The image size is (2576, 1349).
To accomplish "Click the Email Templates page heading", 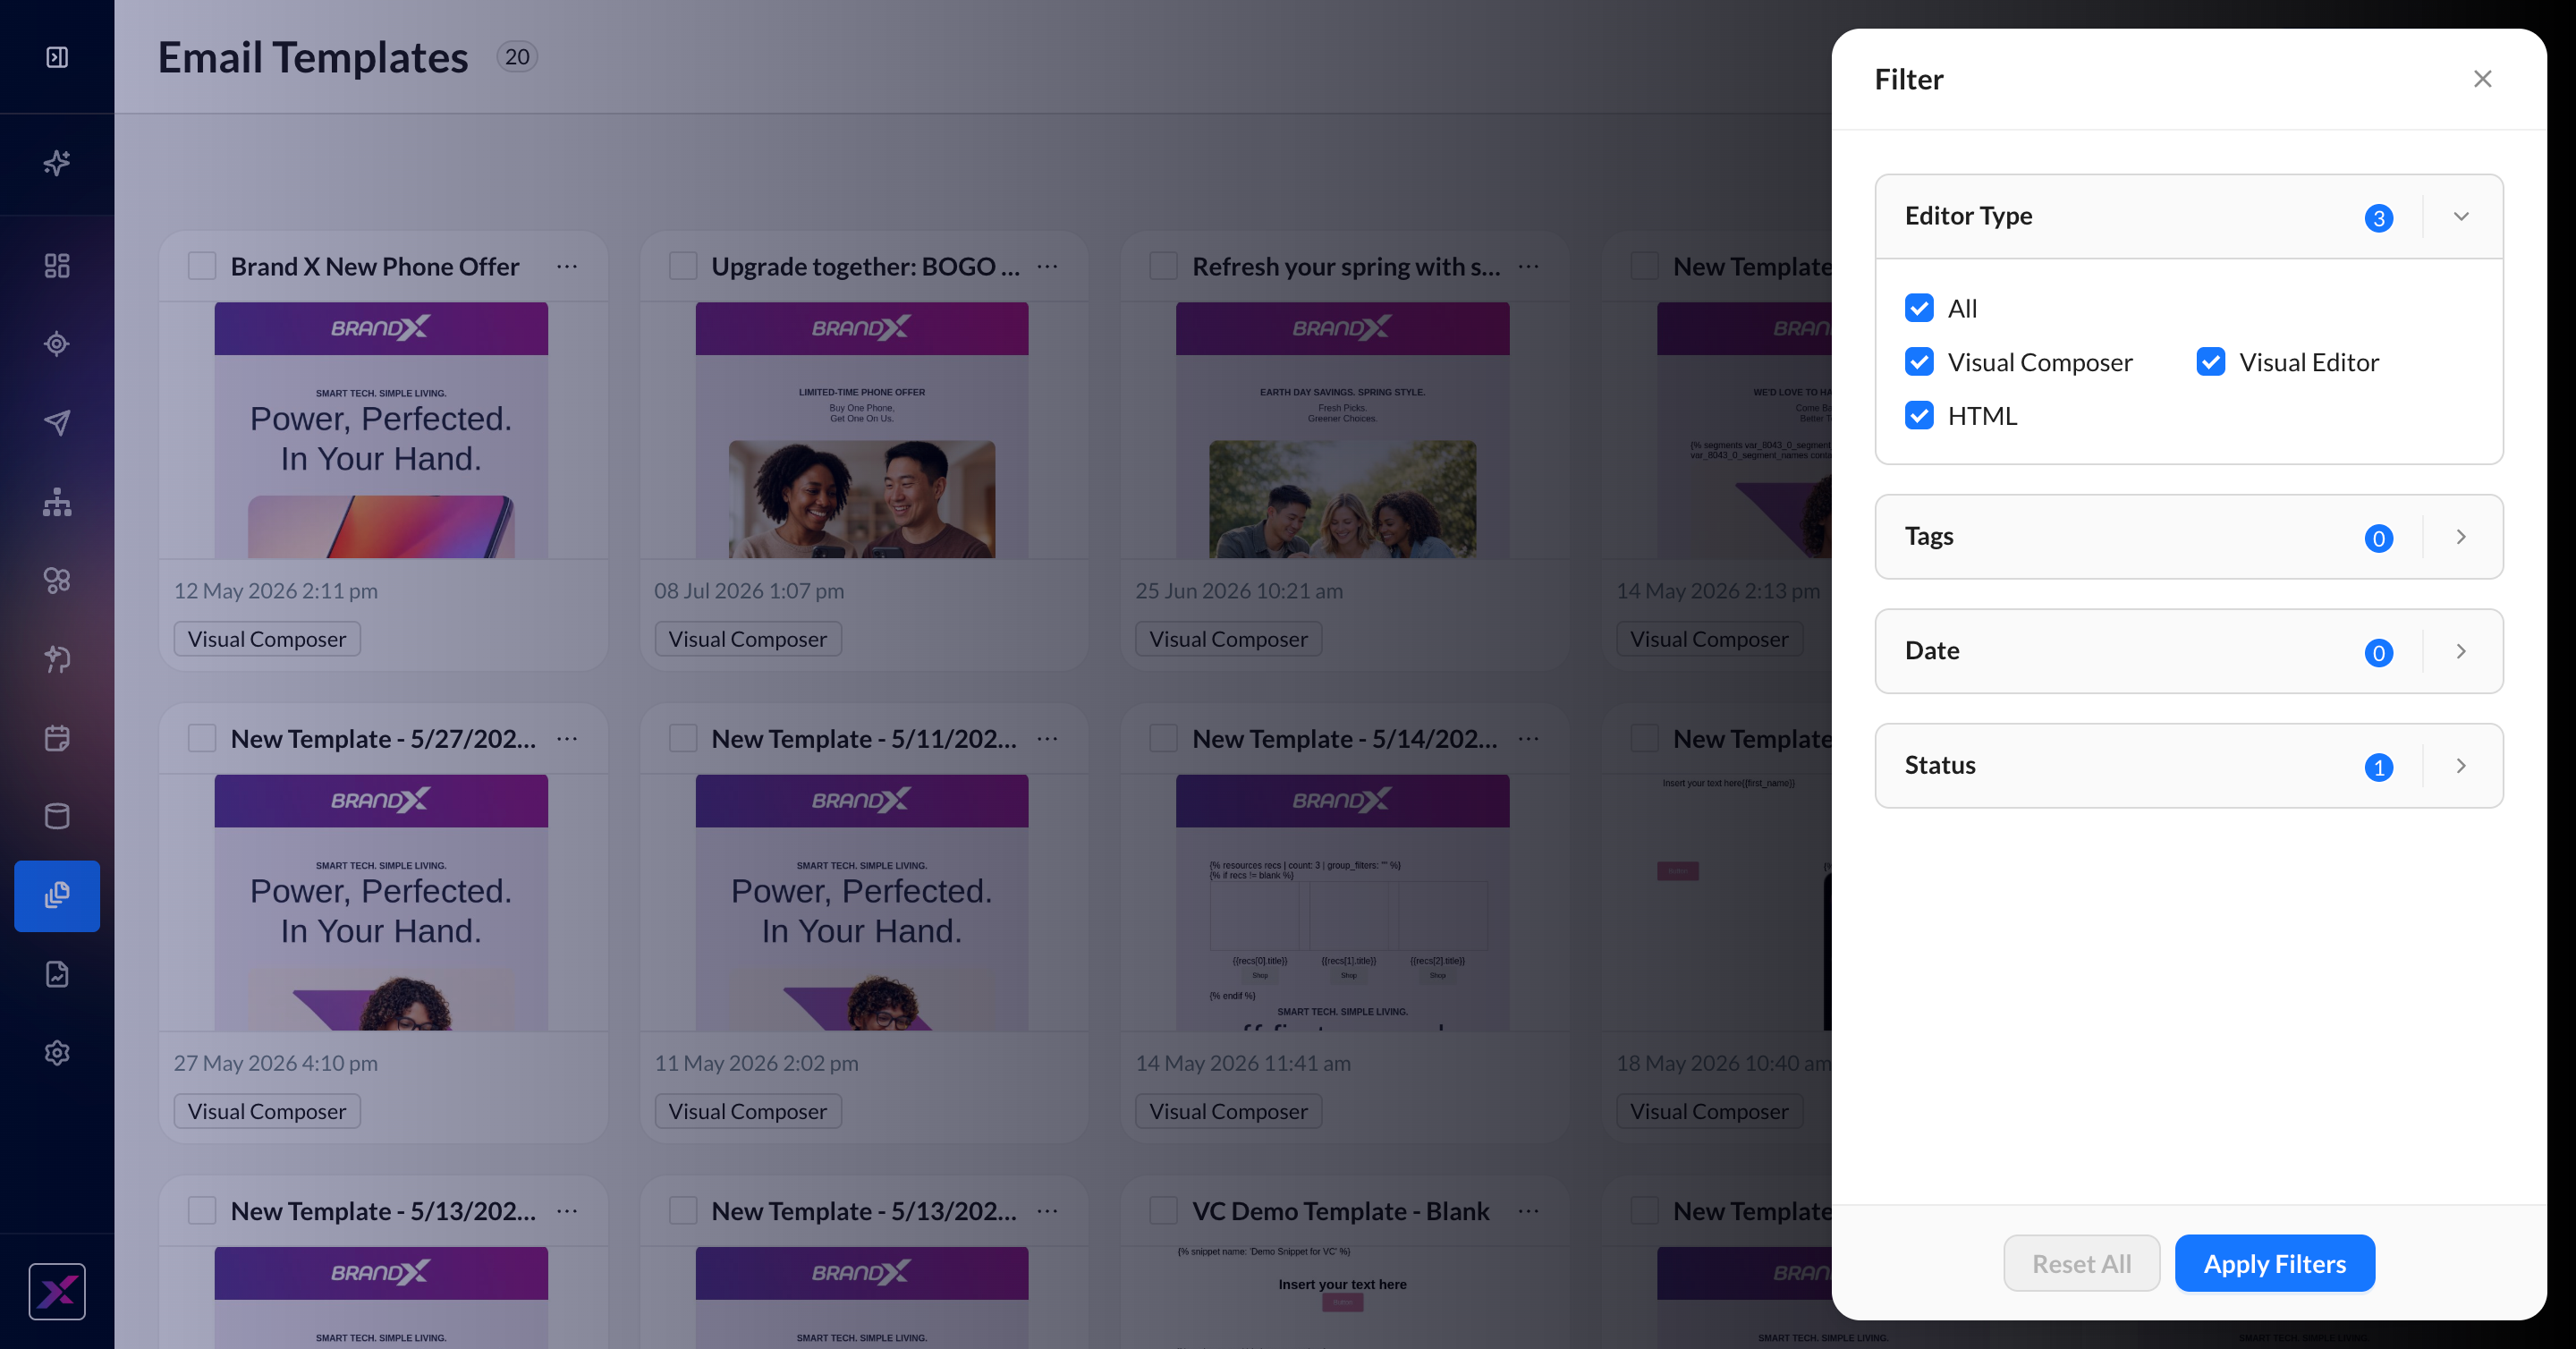I will 313,57.
